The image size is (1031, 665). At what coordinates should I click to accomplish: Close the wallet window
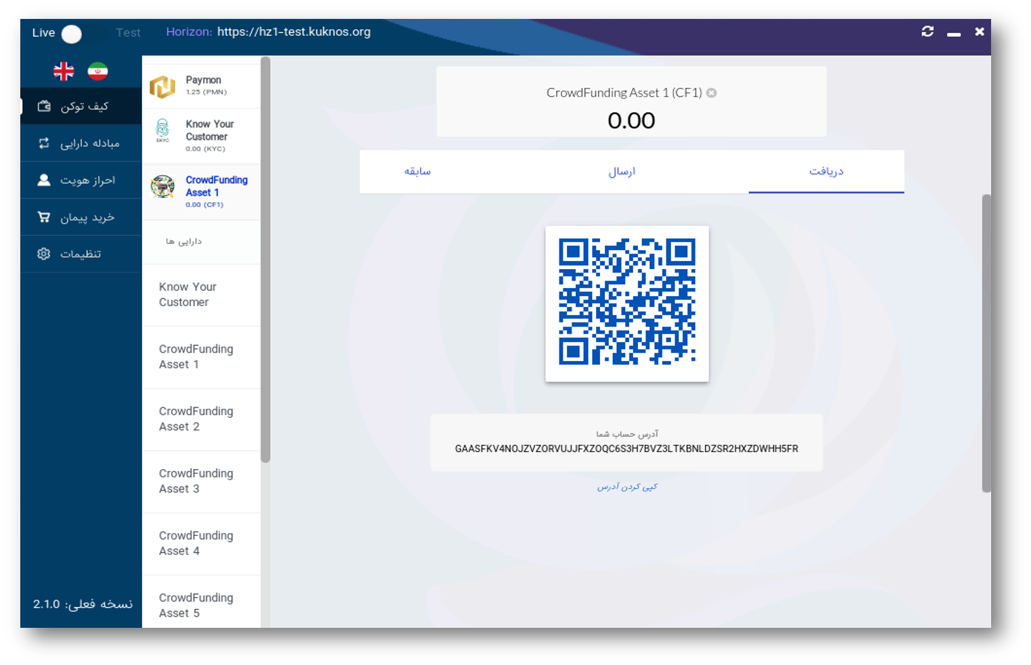point(979,31)
